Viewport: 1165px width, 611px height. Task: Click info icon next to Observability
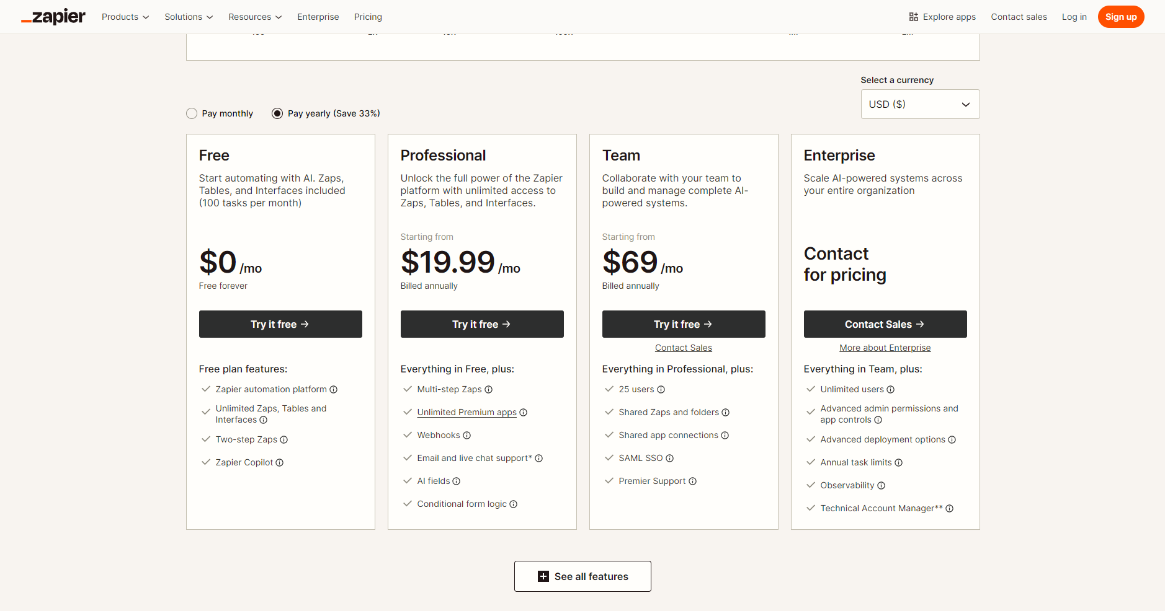pos(882,486)
